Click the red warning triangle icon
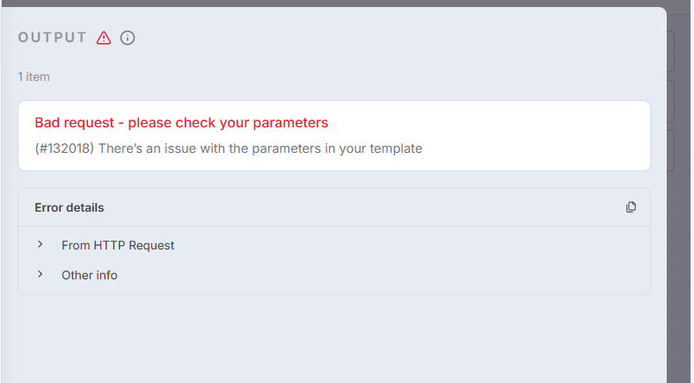 click(104, 38)
